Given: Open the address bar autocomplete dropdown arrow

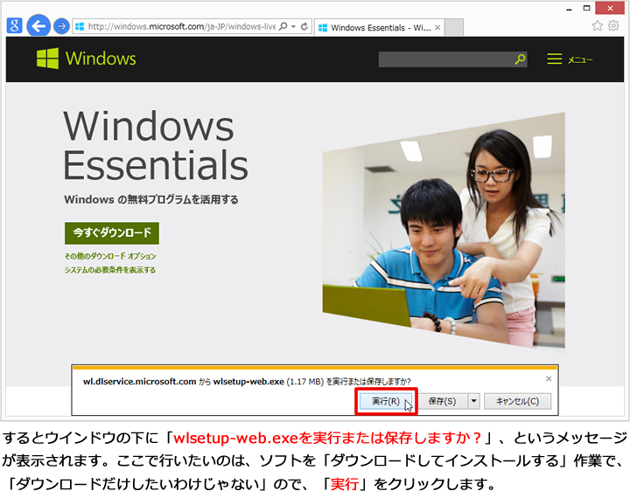Looking at the screenshot, I should (x=294, y=26).
